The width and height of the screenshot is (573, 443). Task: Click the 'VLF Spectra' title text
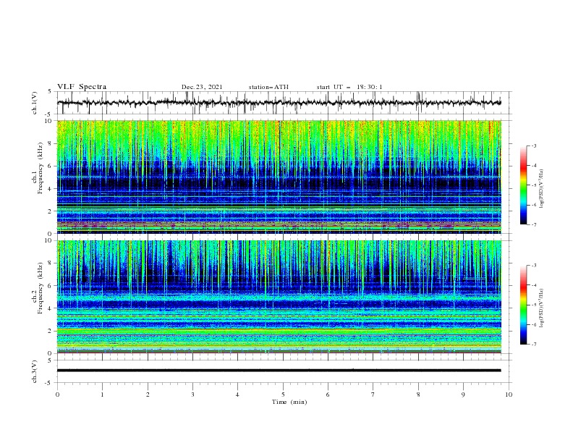[x=82, y=87]
